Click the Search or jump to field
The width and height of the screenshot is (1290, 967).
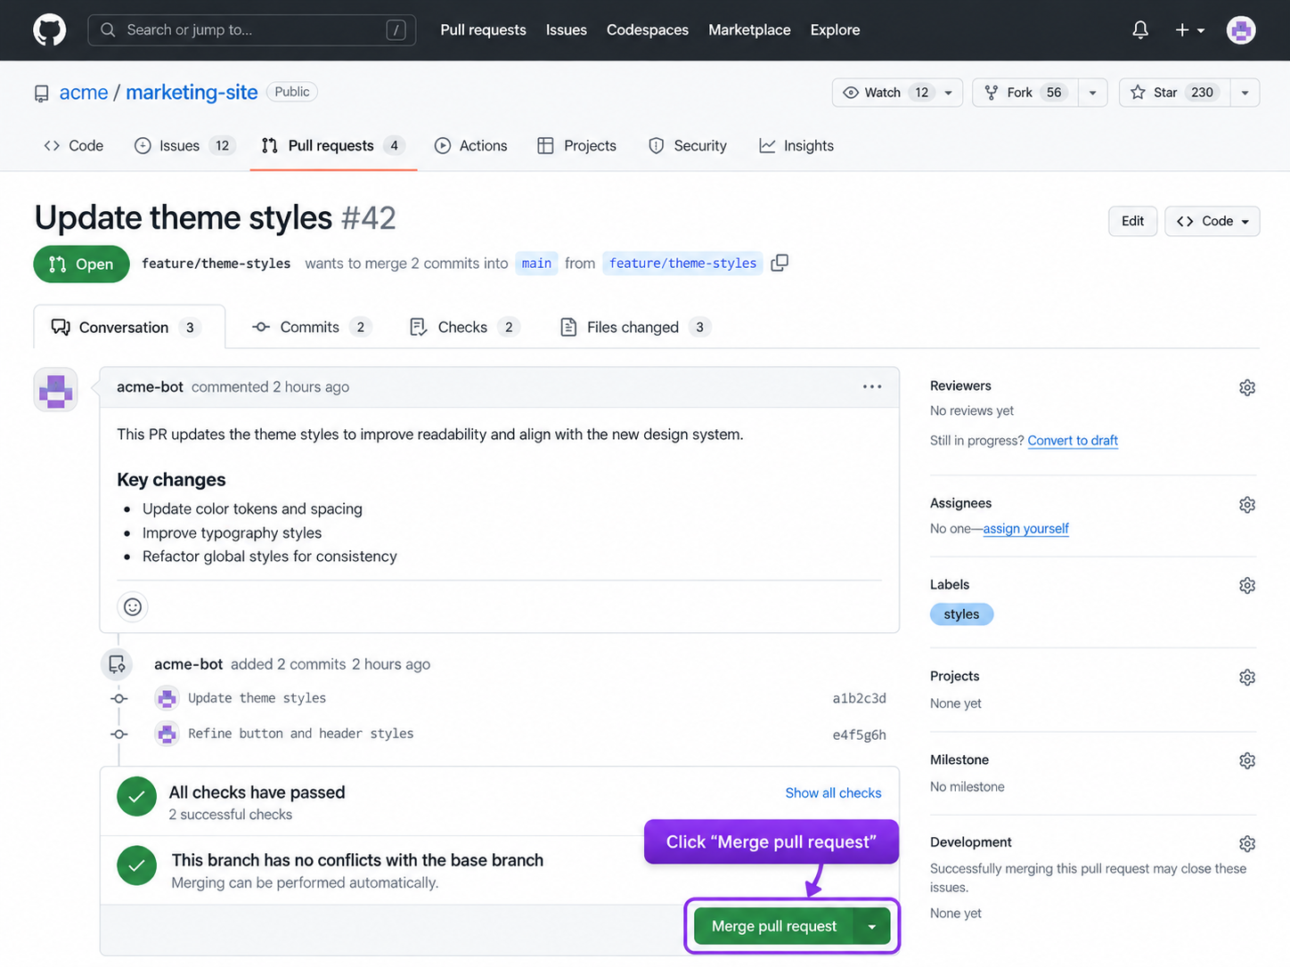coord(251,30)
